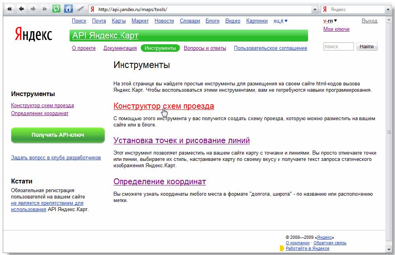Click the fast-forward button in browser toolbar
Viewport: 395px width, 255px height.
coord(45,9)
